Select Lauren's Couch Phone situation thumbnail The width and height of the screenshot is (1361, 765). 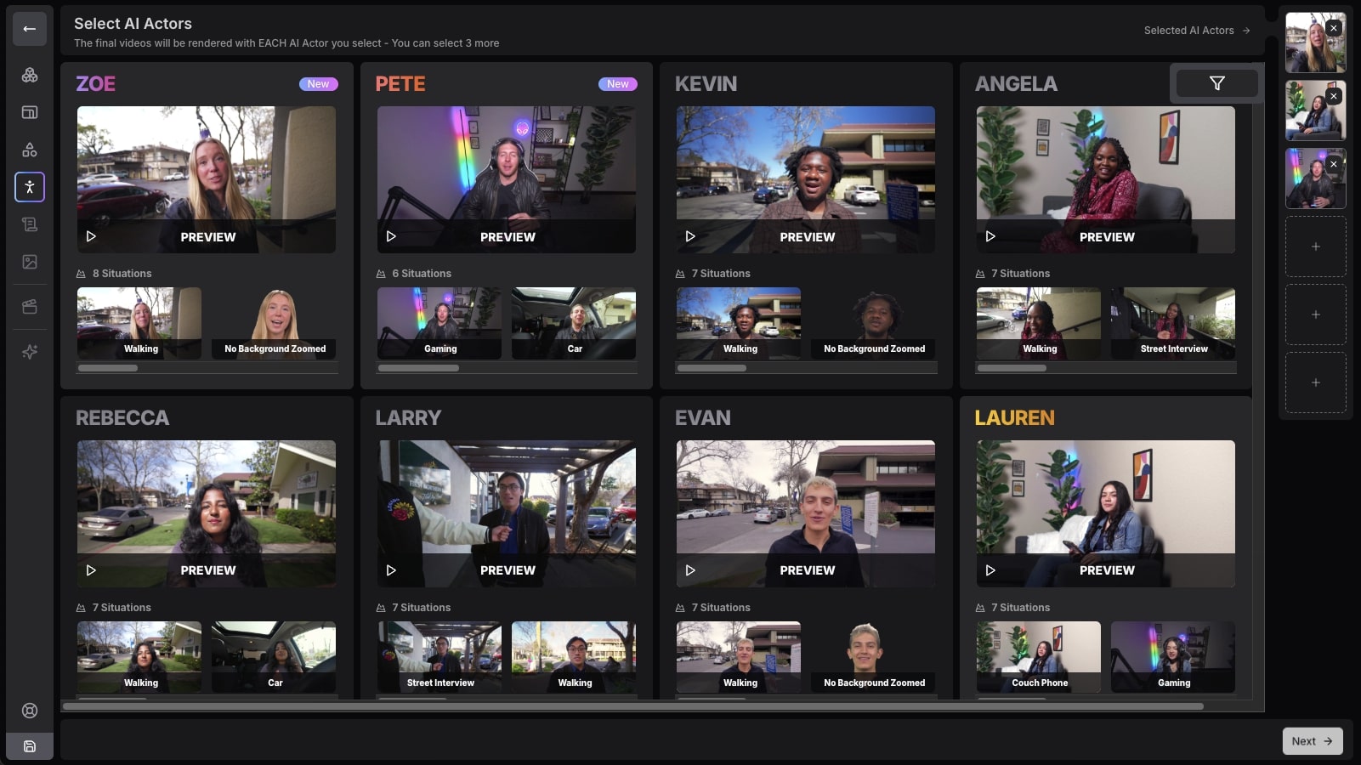(1038, 656)
